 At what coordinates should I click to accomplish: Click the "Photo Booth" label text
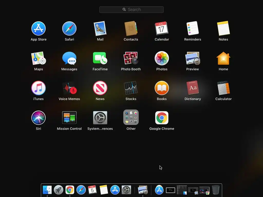coord(131,69)
